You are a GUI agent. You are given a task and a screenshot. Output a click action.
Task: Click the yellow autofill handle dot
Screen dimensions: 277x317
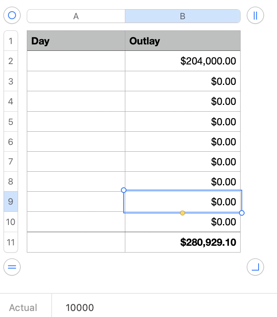(183, 213)
